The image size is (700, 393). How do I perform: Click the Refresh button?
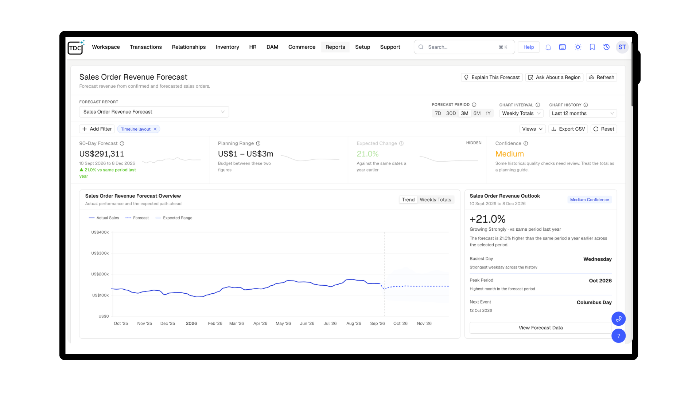pyautogui.click(x=601, y=78)
